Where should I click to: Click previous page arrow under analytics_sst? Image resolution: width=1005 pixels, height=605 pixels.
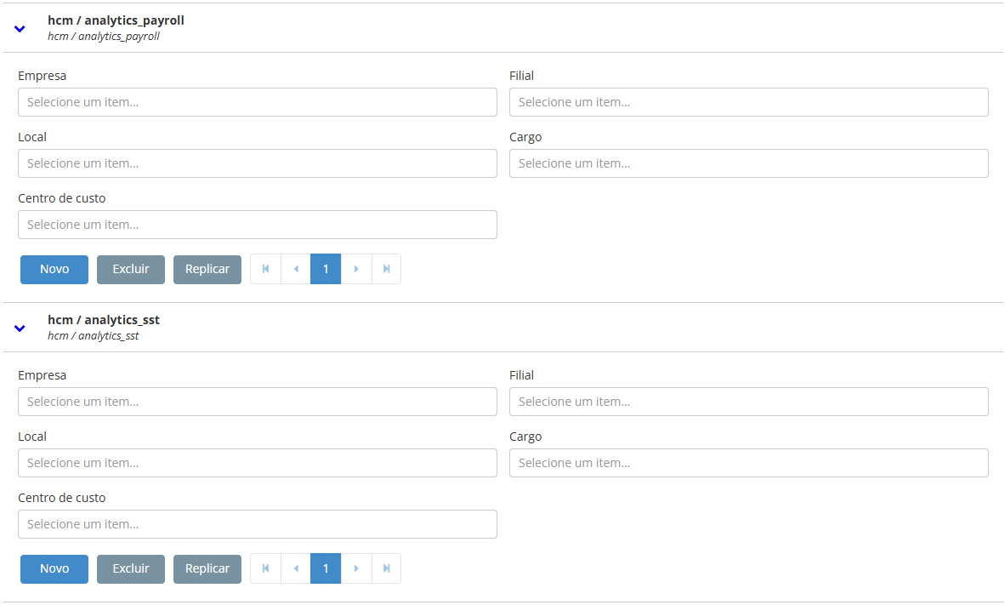295,568
